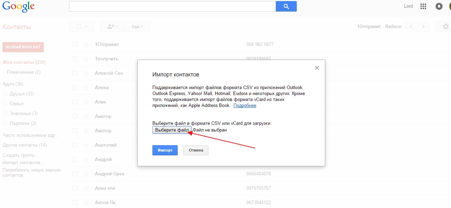451x208 pixels.
Task: Tick the checkbox for Анатолий
Action: click(x=75, y=145)
